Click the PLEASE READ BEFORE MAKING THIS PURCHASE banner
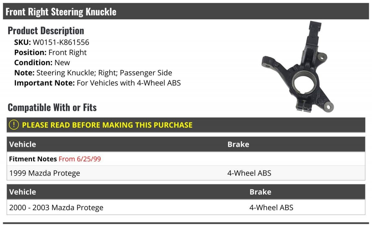Screen dimensions: 372x227 pos(186,125)
